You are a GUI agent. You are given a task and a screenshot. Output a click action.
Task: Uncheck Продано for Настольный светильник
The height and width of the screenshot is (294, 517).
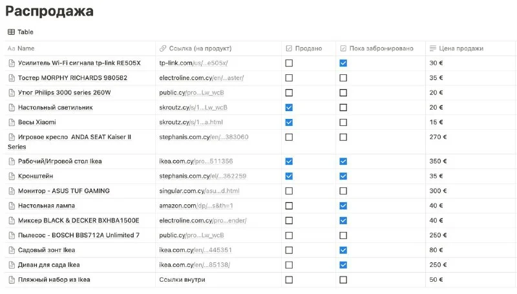289,107
